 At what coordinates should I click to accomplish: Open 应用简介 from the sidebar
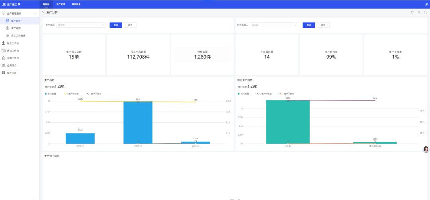tap(20, 65)
